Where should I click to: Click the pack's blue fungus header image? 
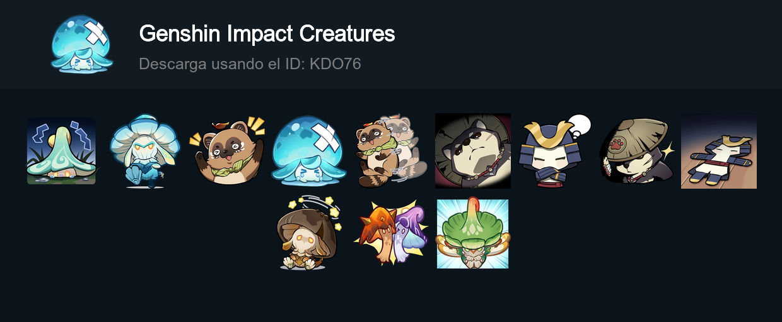coord(82,44)
